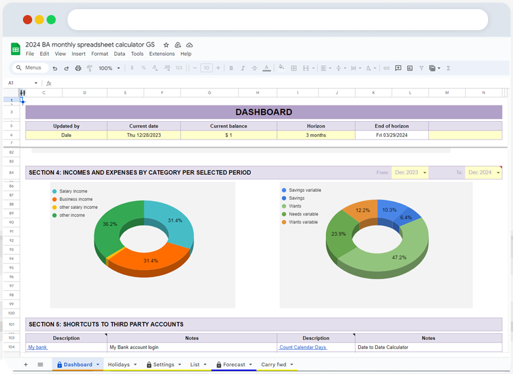Screen dimensions: 513x374
Task: Format the cell as currency
Action: [132, 68]
